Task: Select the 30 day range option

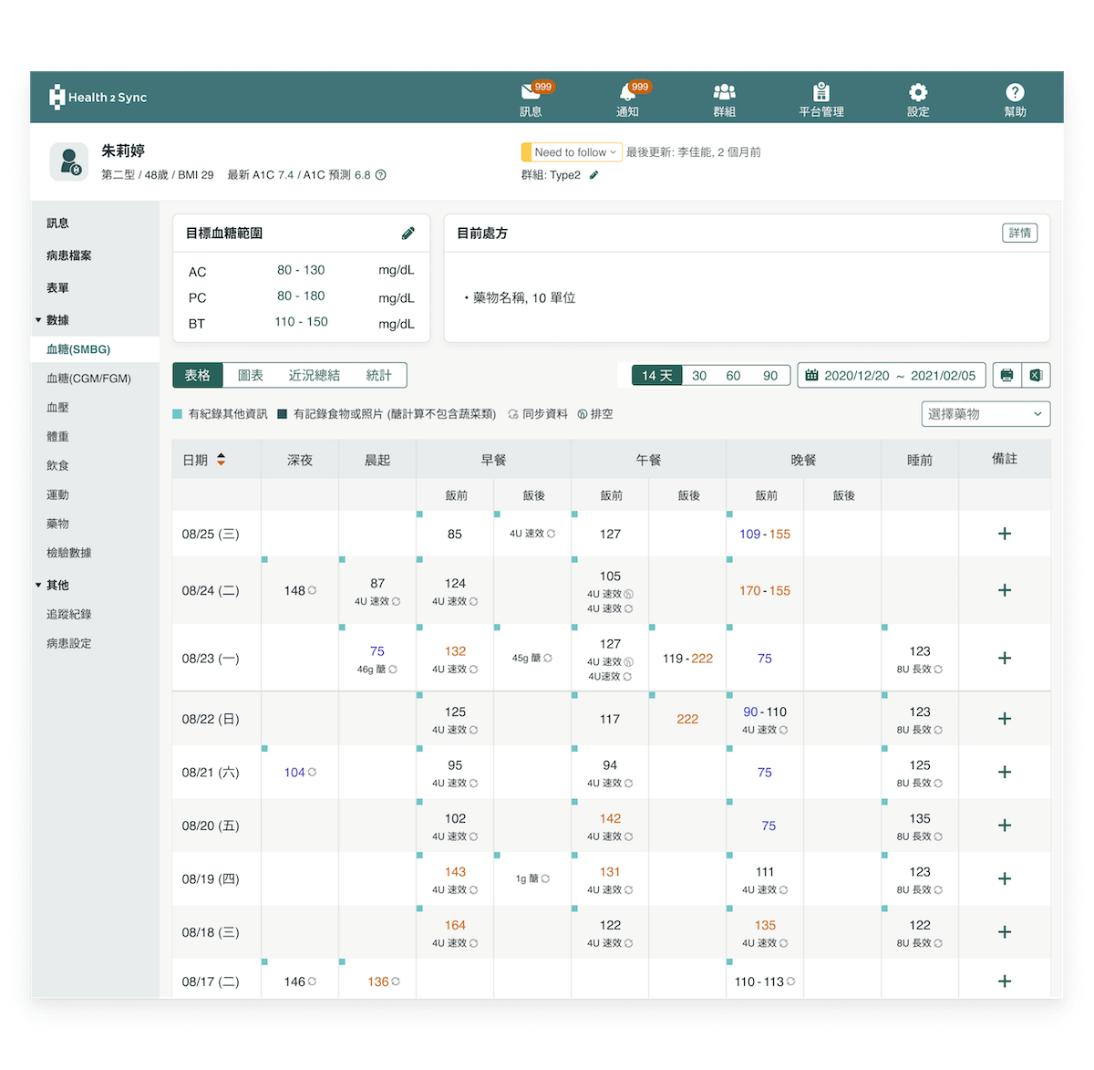Action: [x=699, y=376]
